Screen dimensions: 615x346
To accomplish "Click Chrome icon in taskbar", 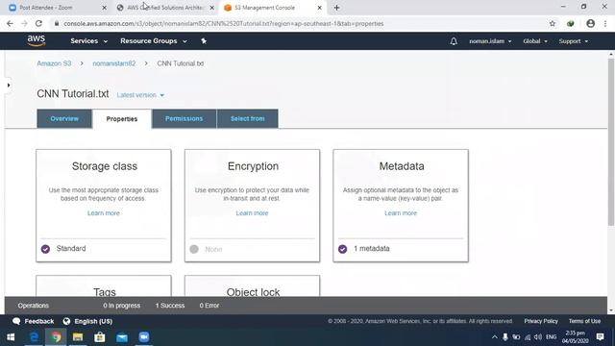I will [56, 337].
